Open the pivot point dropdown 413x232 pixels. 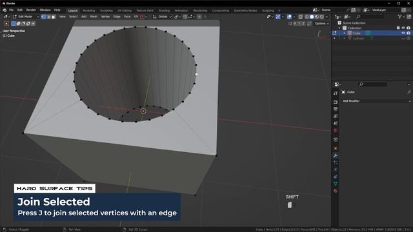[177, 17]
